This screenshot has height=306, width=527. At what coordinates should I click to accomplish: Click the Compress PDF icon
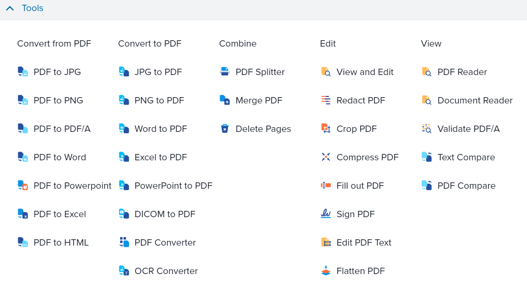coord(326,157)
